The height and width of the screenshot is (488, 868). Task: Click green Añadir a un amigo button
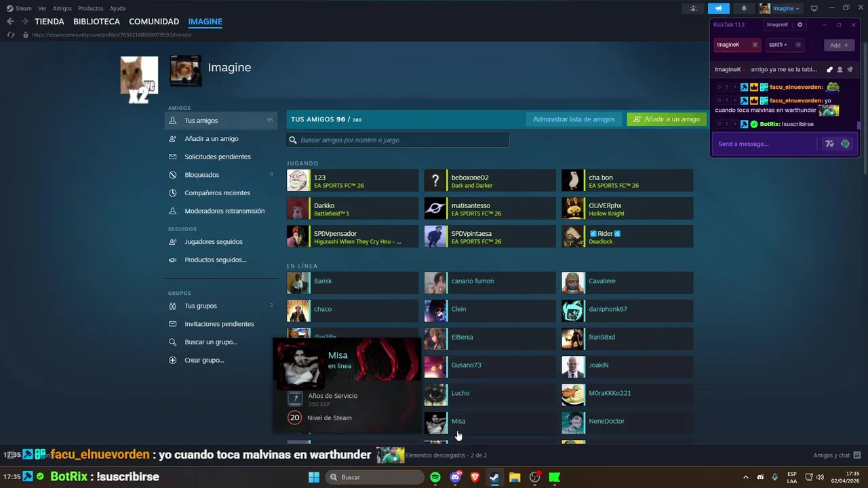[667, 119]
